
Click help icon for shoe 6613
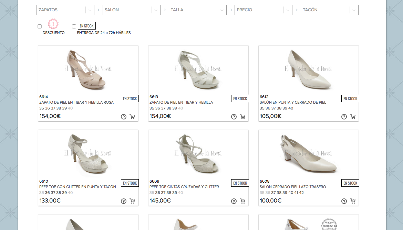[x=234, y=117]
